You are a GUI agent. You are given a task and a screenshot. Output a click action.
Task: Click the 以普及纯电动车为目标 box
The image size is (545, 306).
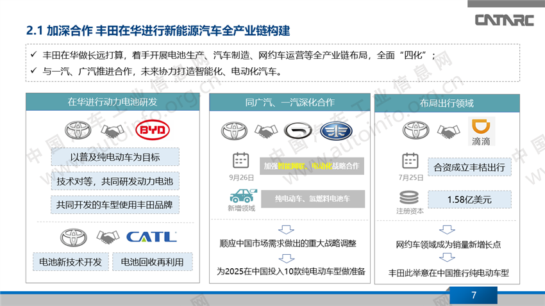pos(115,157)
